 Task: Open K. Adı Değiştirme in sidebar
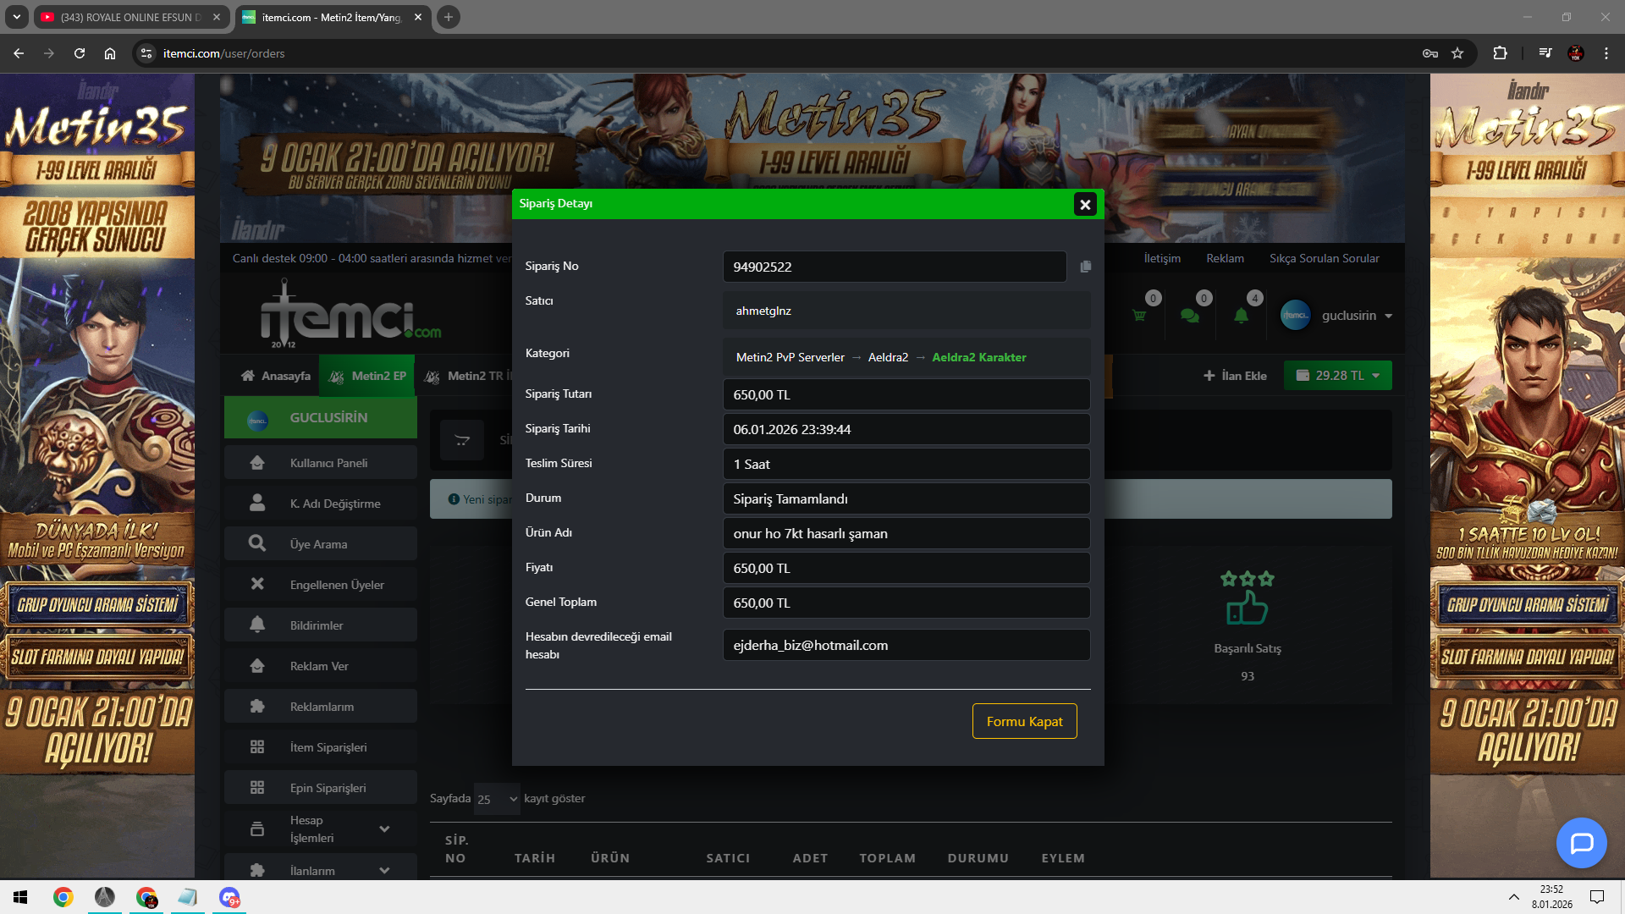(321, 504)
